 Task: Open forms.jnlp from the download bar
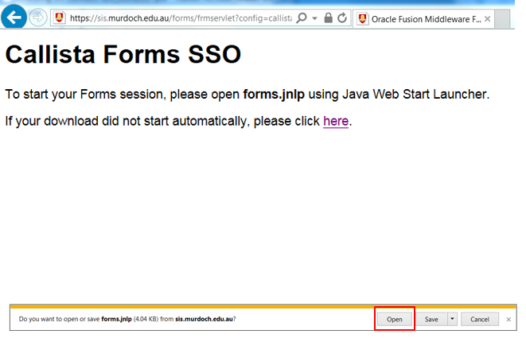[395, 319]
